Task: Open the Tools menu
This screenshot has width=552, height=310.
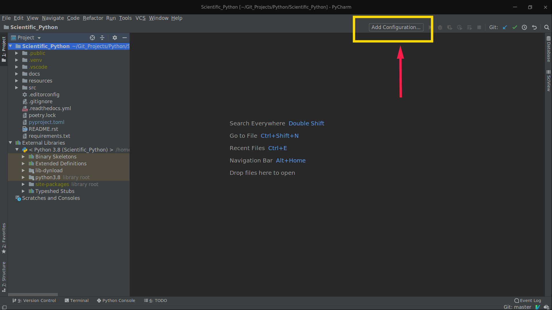Action: 125,18
